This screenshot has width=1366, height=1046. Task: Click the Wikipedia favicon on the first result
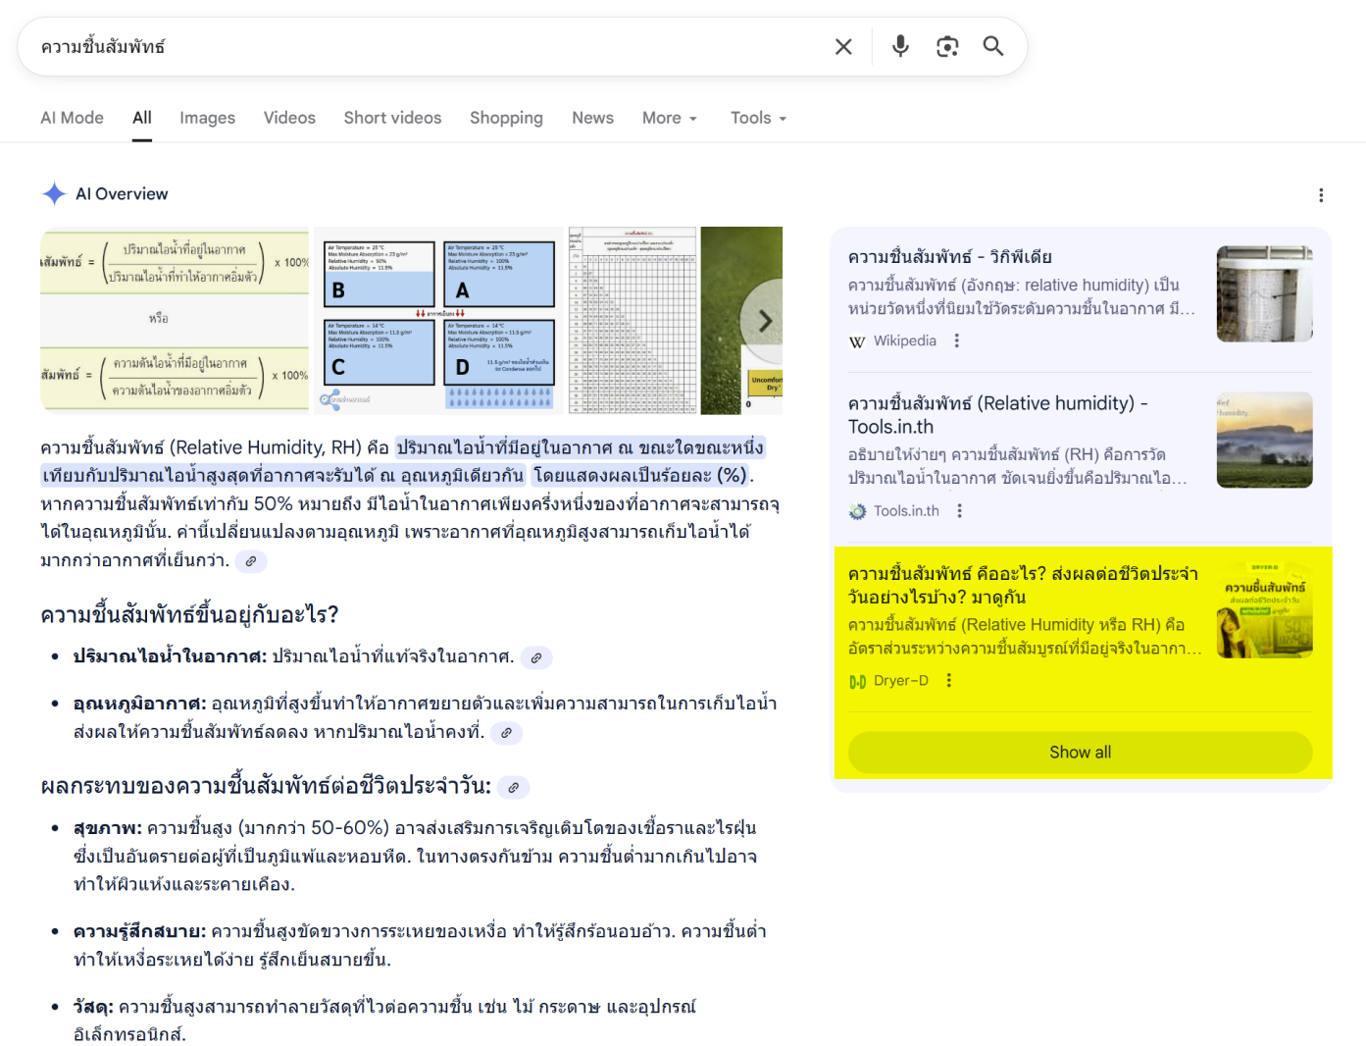tap(857, 341)
